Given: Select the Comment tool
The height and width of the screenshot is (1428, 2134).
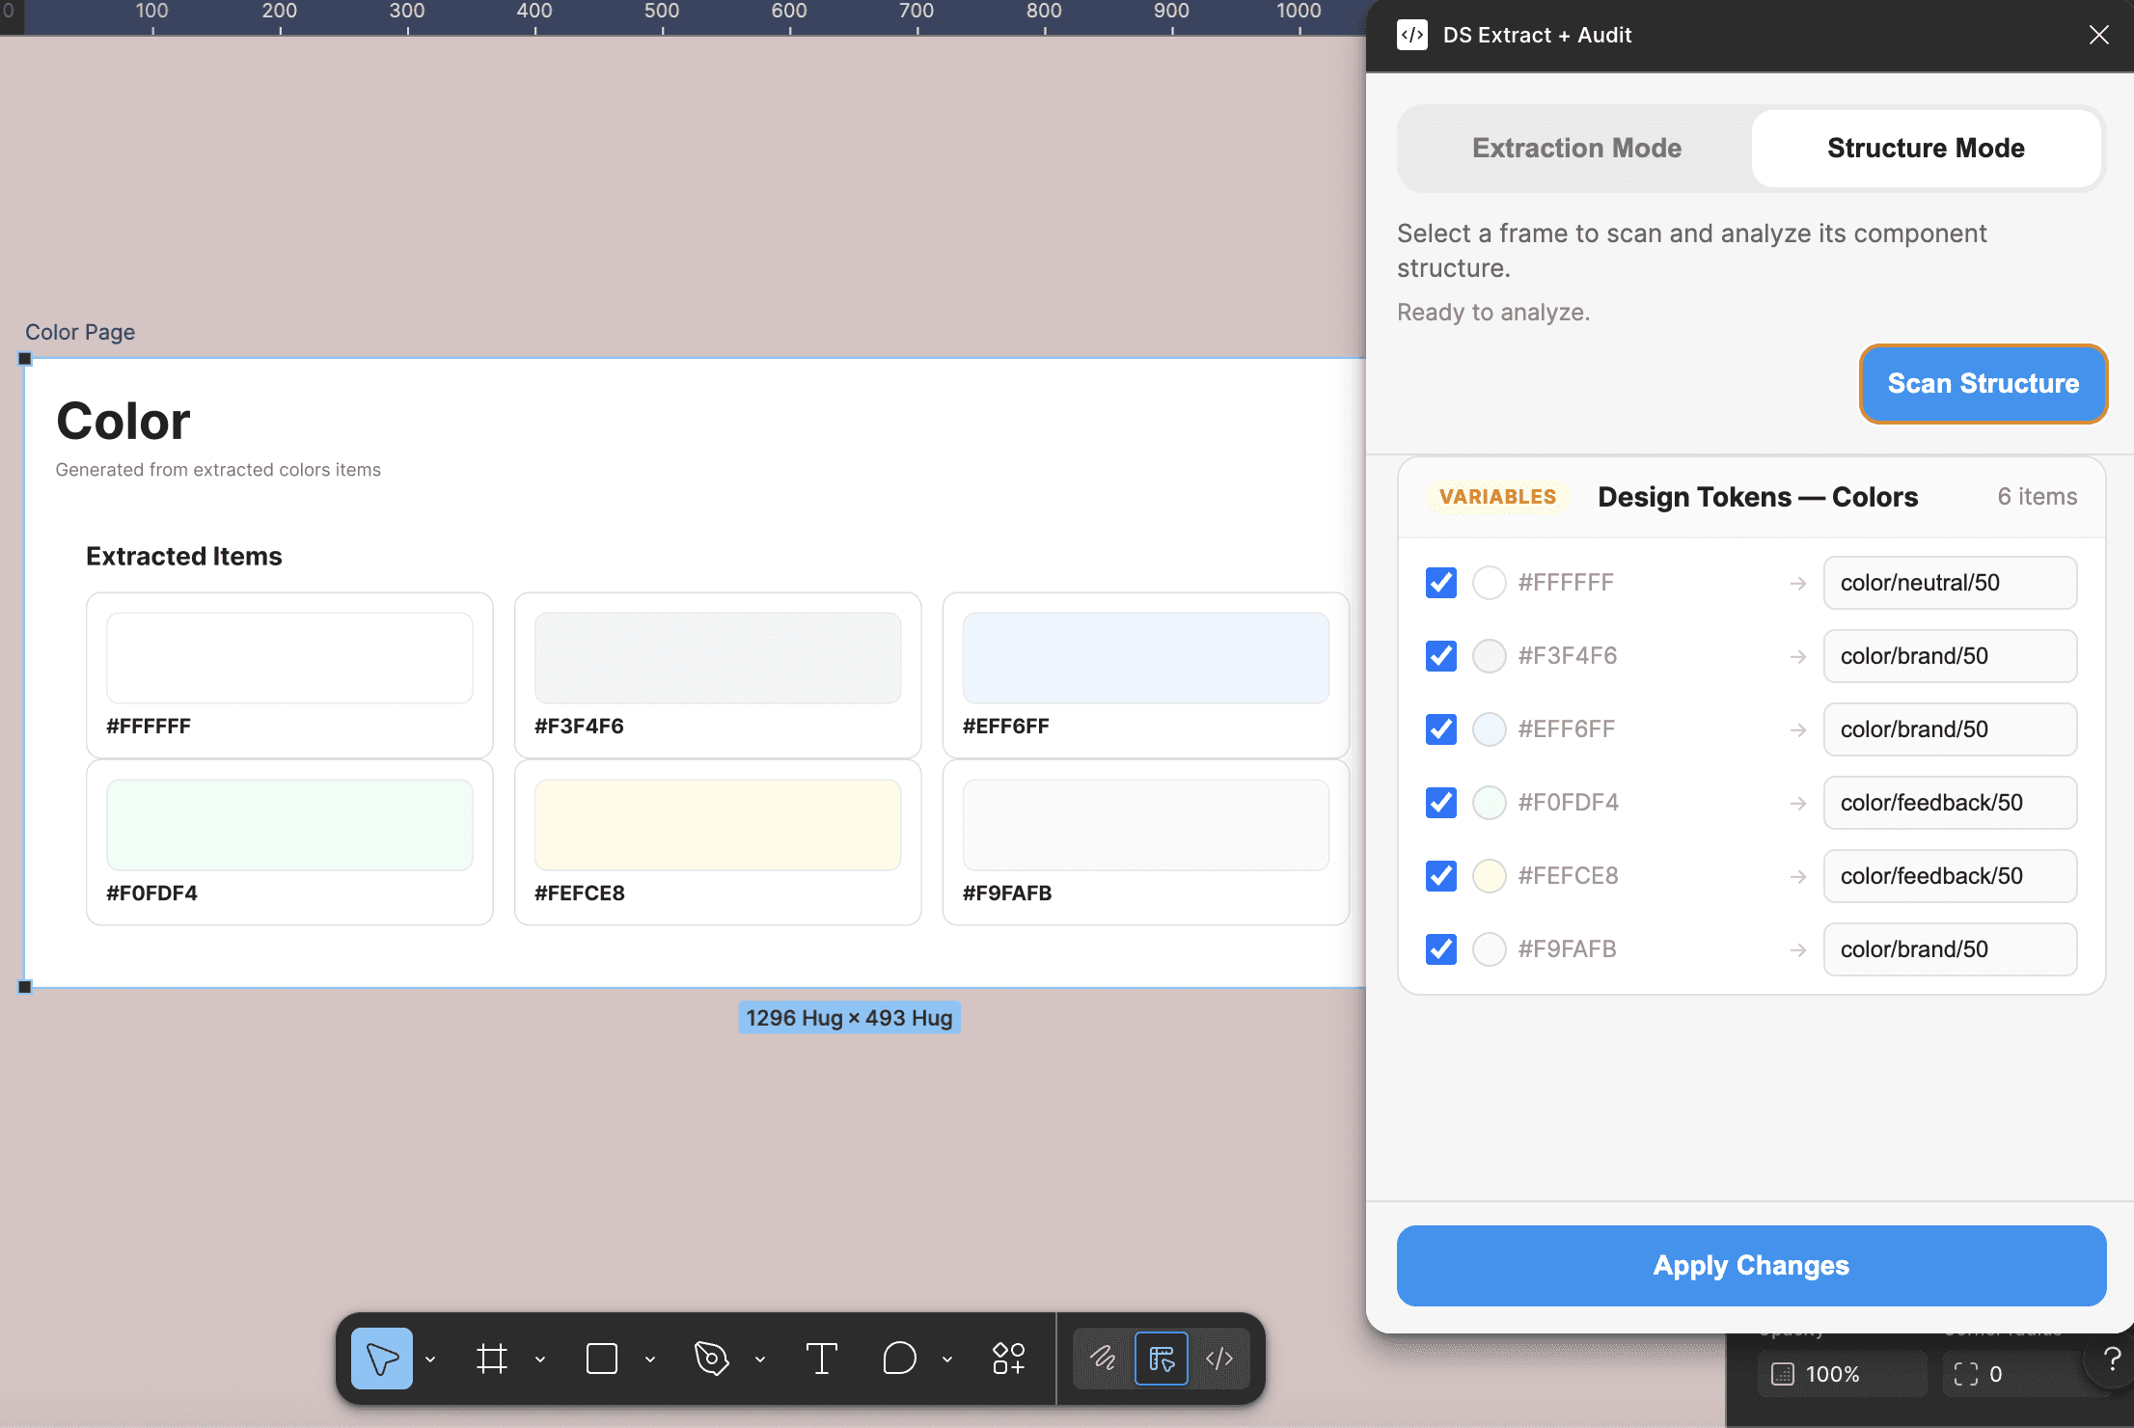Looking at the screenshot, I should coord(899,1359).
